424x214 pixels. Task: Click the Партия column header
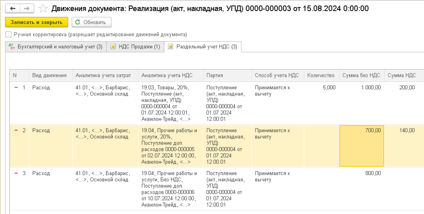[227, 76]
